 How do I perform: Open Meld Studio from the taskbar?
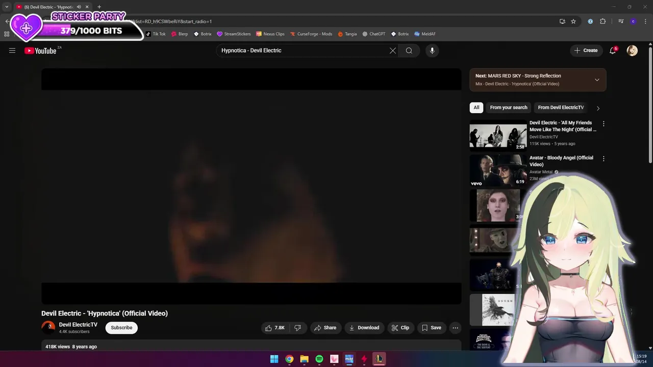349,359
